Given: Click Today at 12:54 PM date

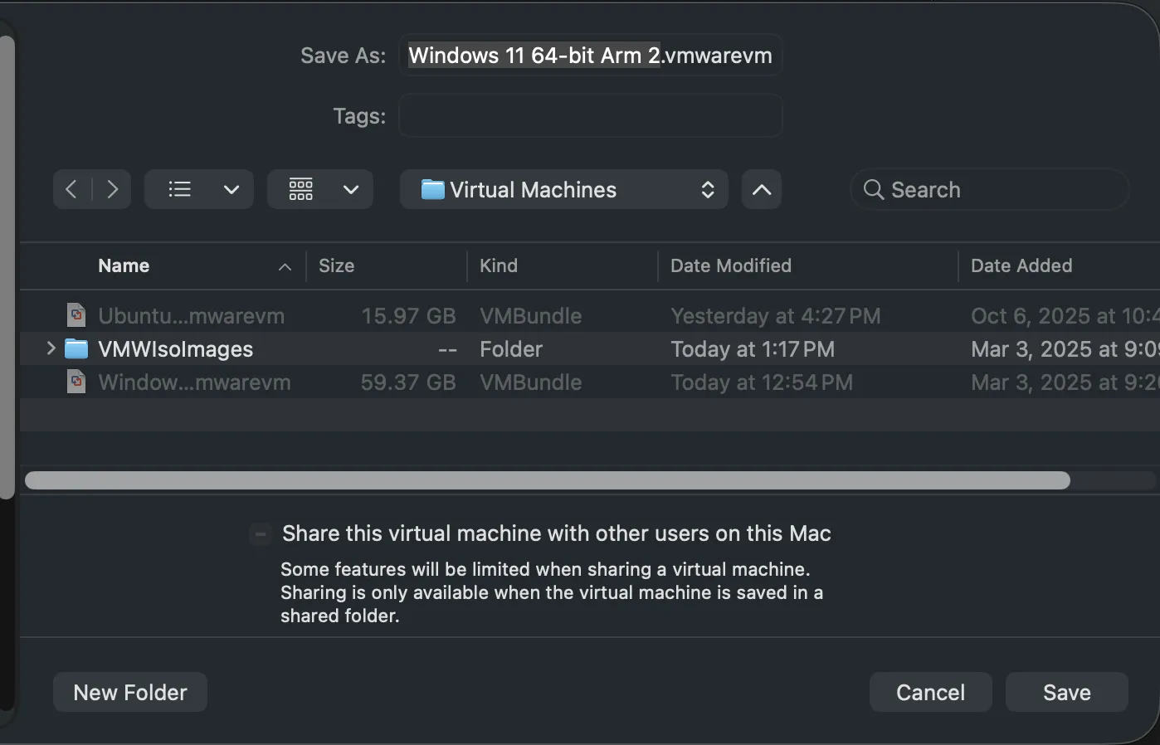Looking at the screenshot, I should (762, 382).
